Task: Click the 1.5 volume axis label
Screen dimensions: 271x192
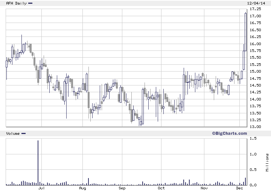Action: pyautogui.click(x=253, y=139)
